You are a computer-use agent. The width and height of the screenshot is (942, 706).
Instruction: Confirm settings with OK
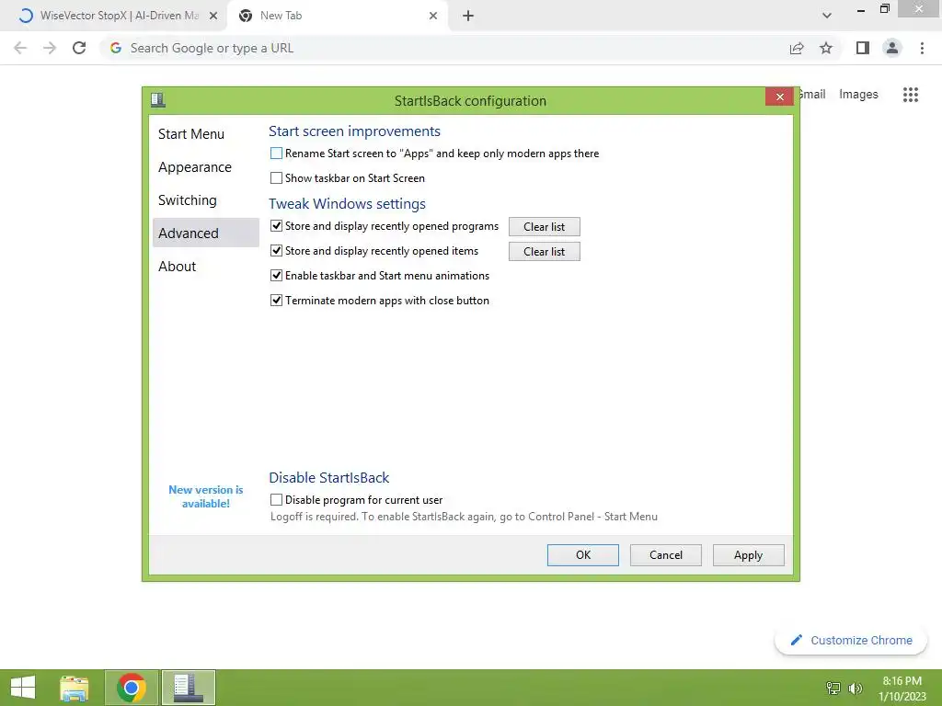click(x=582, y=555)
